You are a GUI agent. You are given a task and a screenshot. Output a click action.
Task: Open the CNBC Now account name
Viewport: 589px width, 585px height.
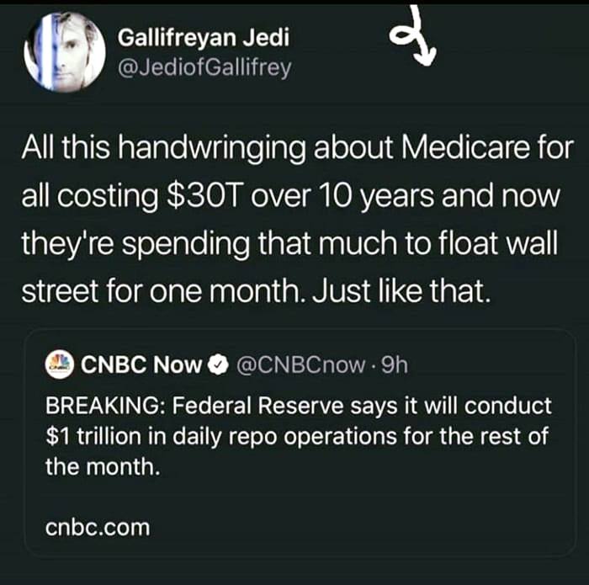tap(141, 364)
